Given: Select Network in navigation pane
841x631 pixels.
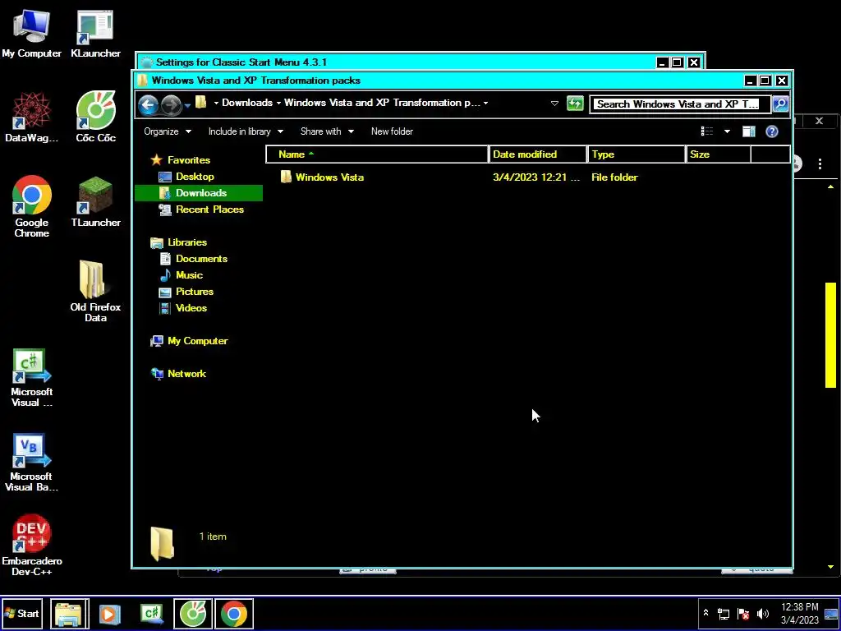Looking at the screenshot, I should coord(178,374).
